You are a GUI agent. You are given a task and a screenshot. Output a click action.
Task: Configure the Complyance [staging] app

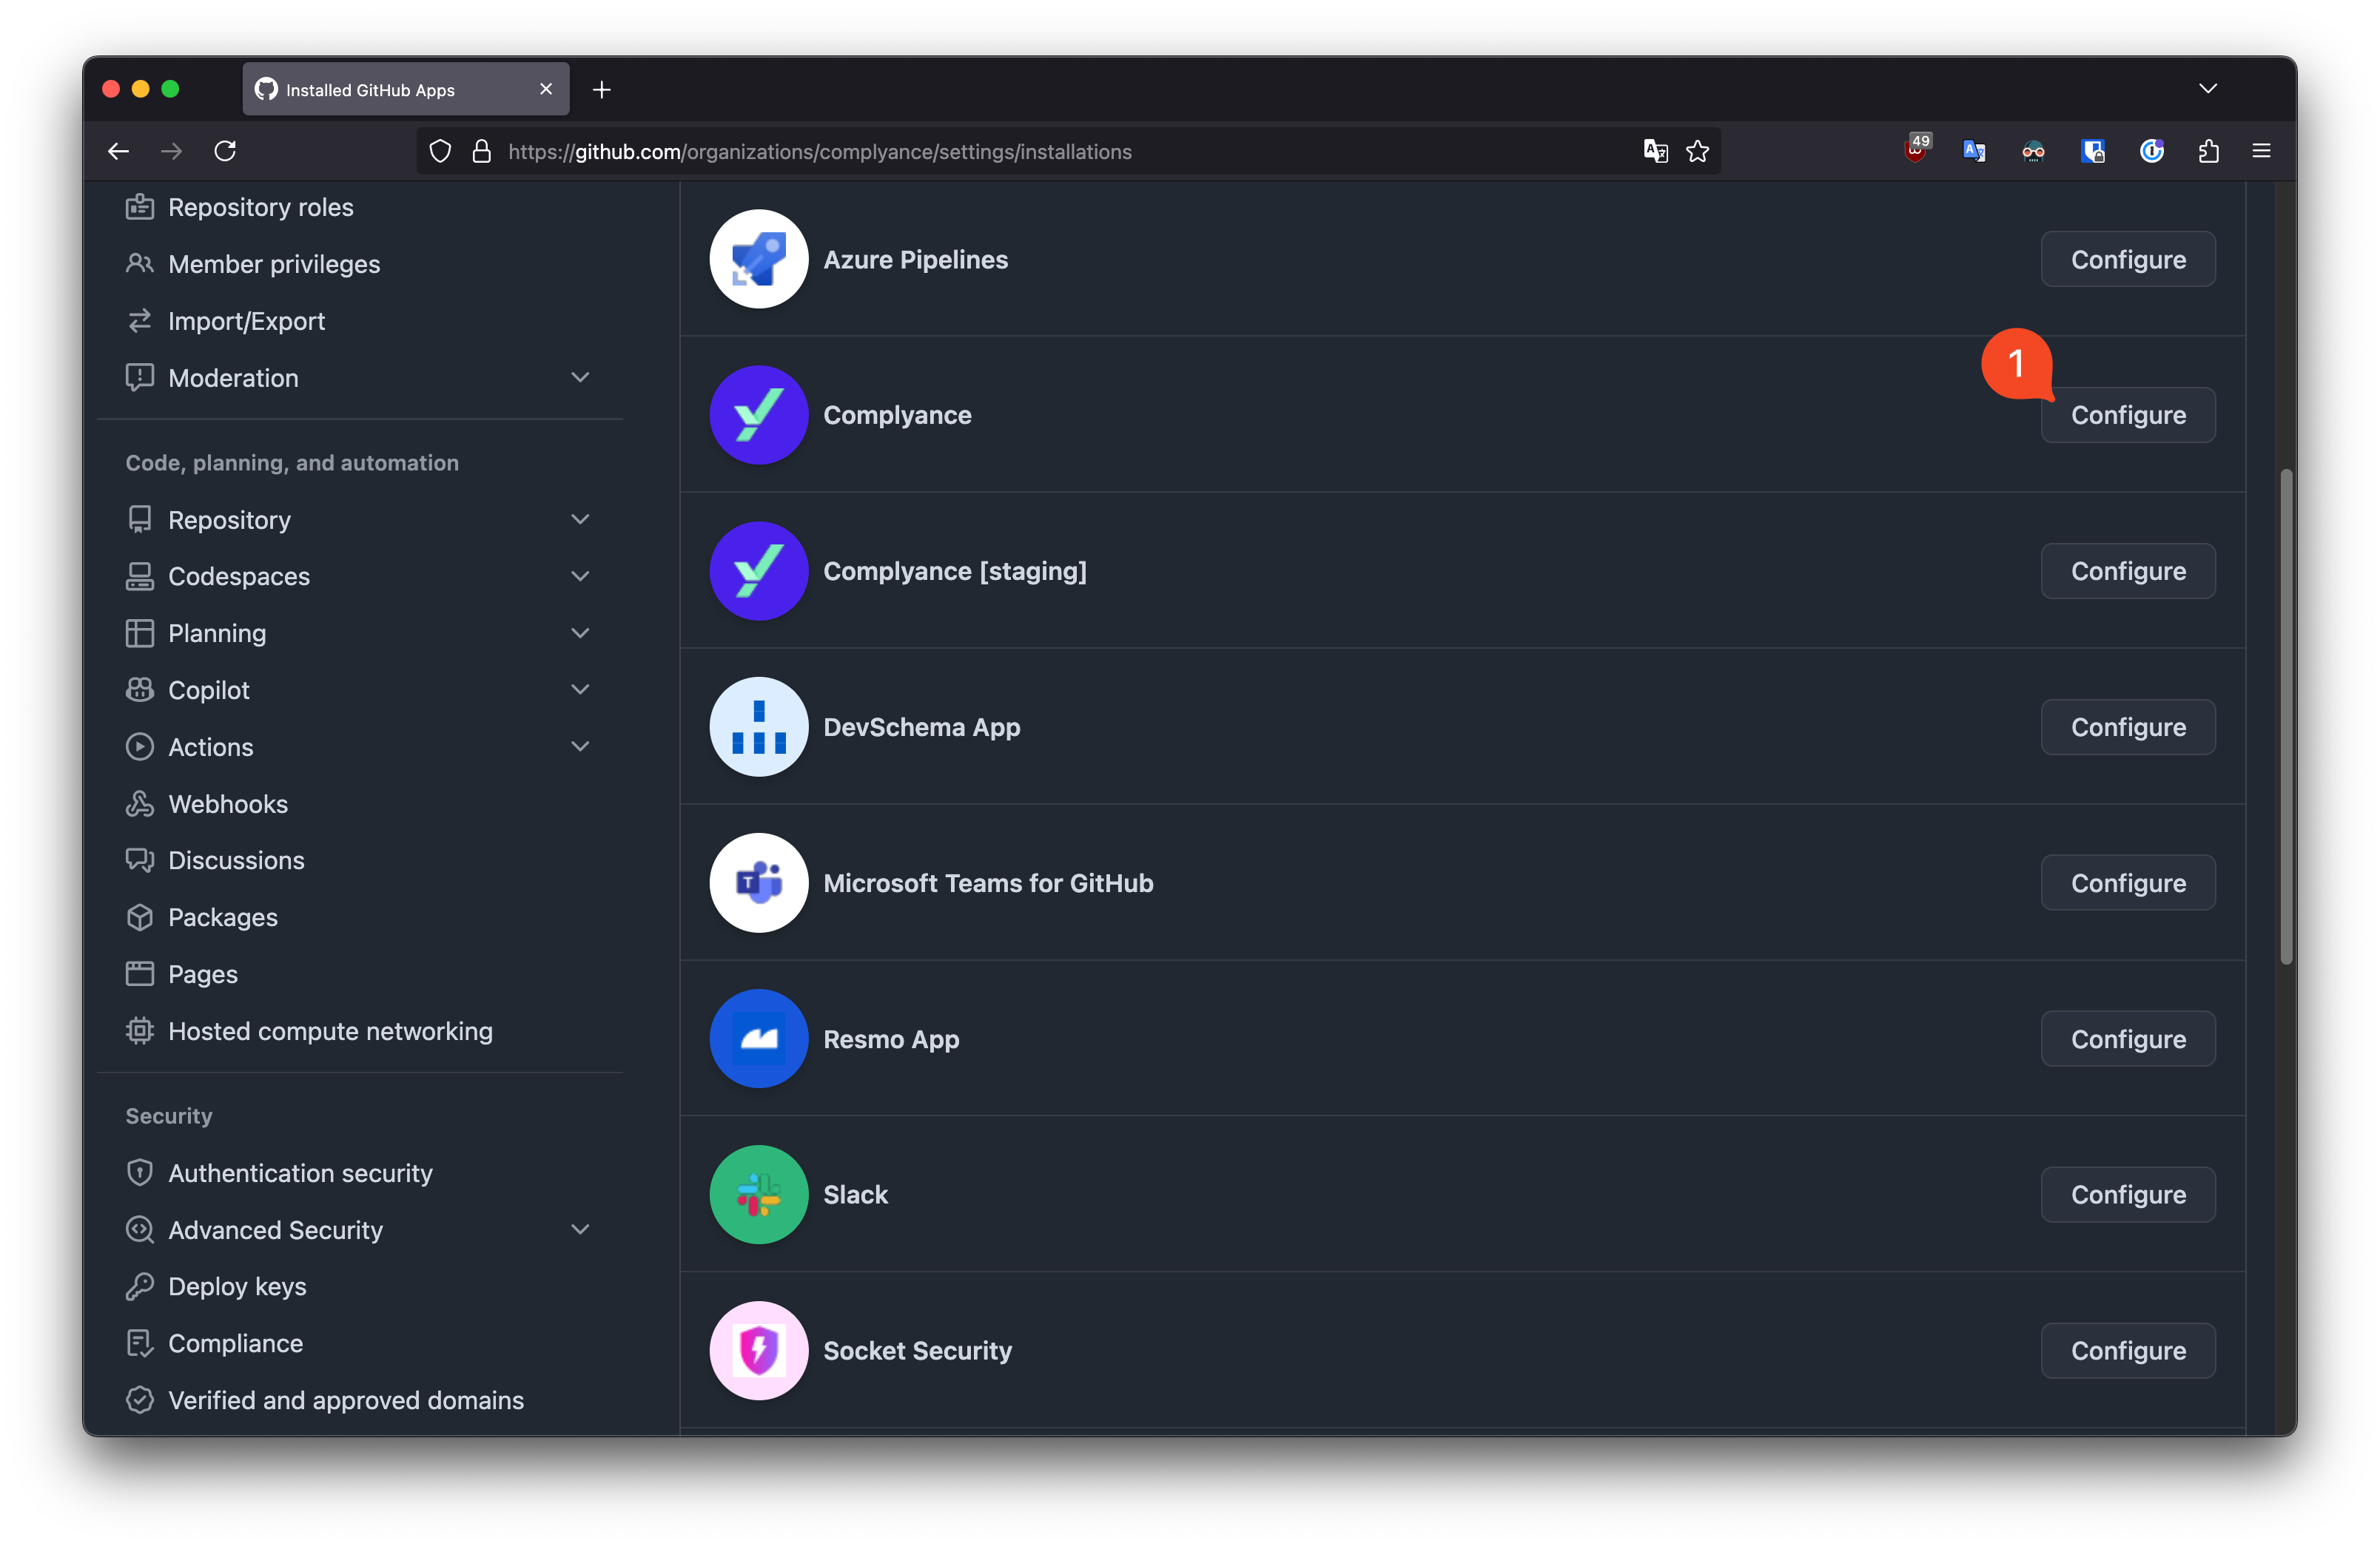(x=2127, y=570)
